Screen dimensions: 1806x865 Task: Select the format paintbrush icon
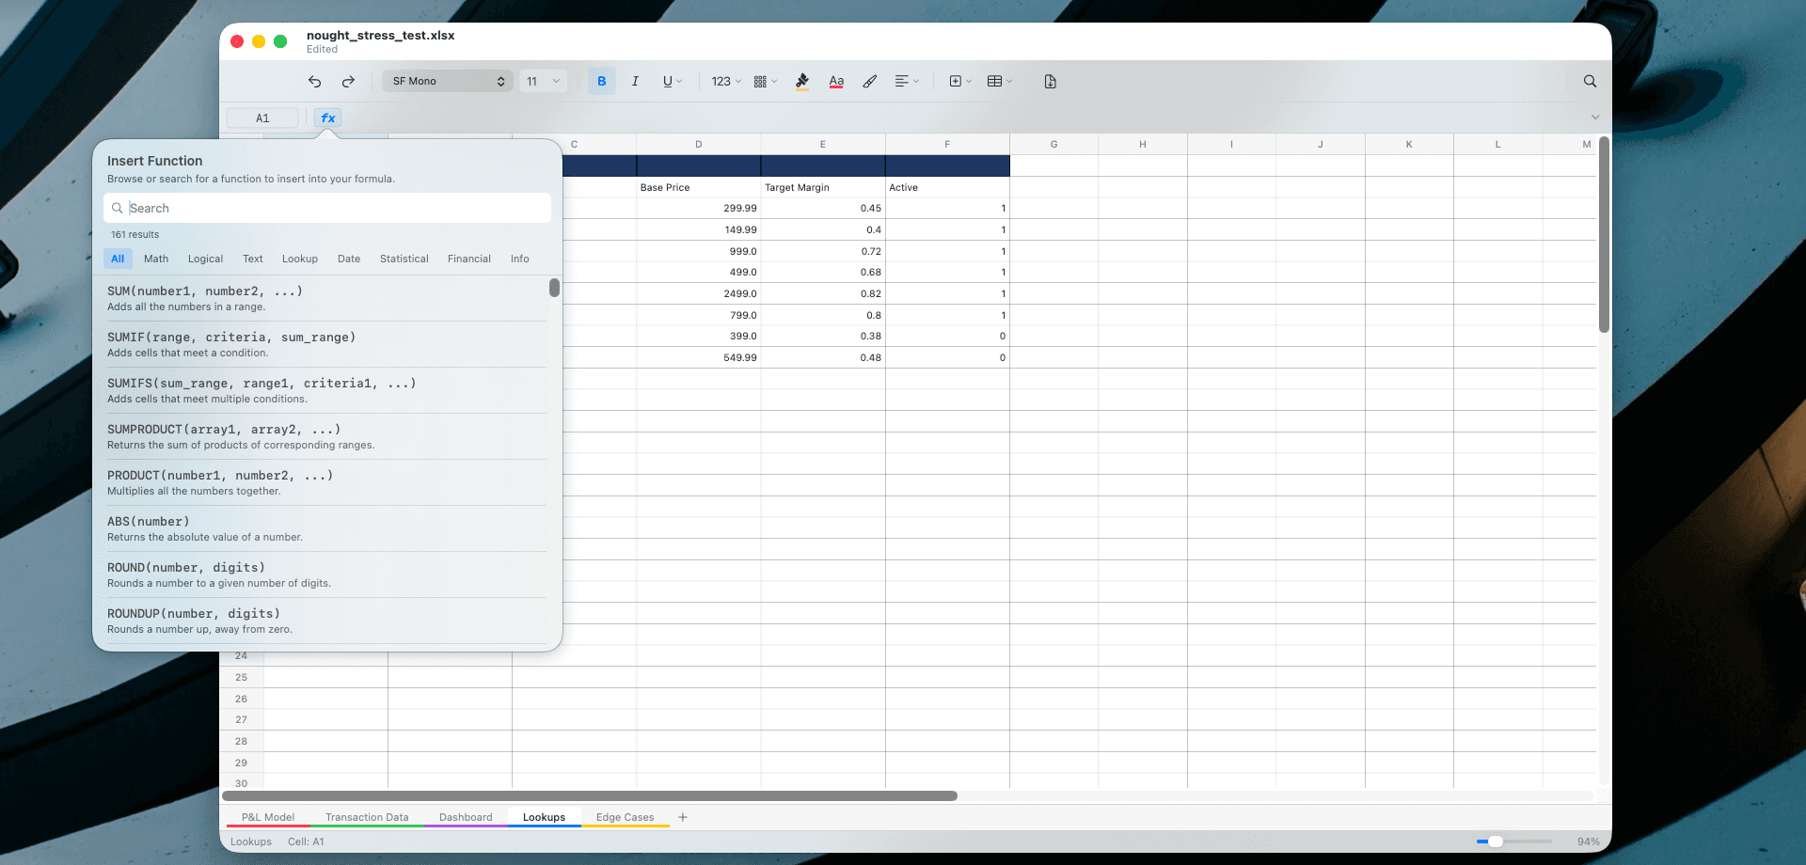pyautogui.click(x=868, y=82)
